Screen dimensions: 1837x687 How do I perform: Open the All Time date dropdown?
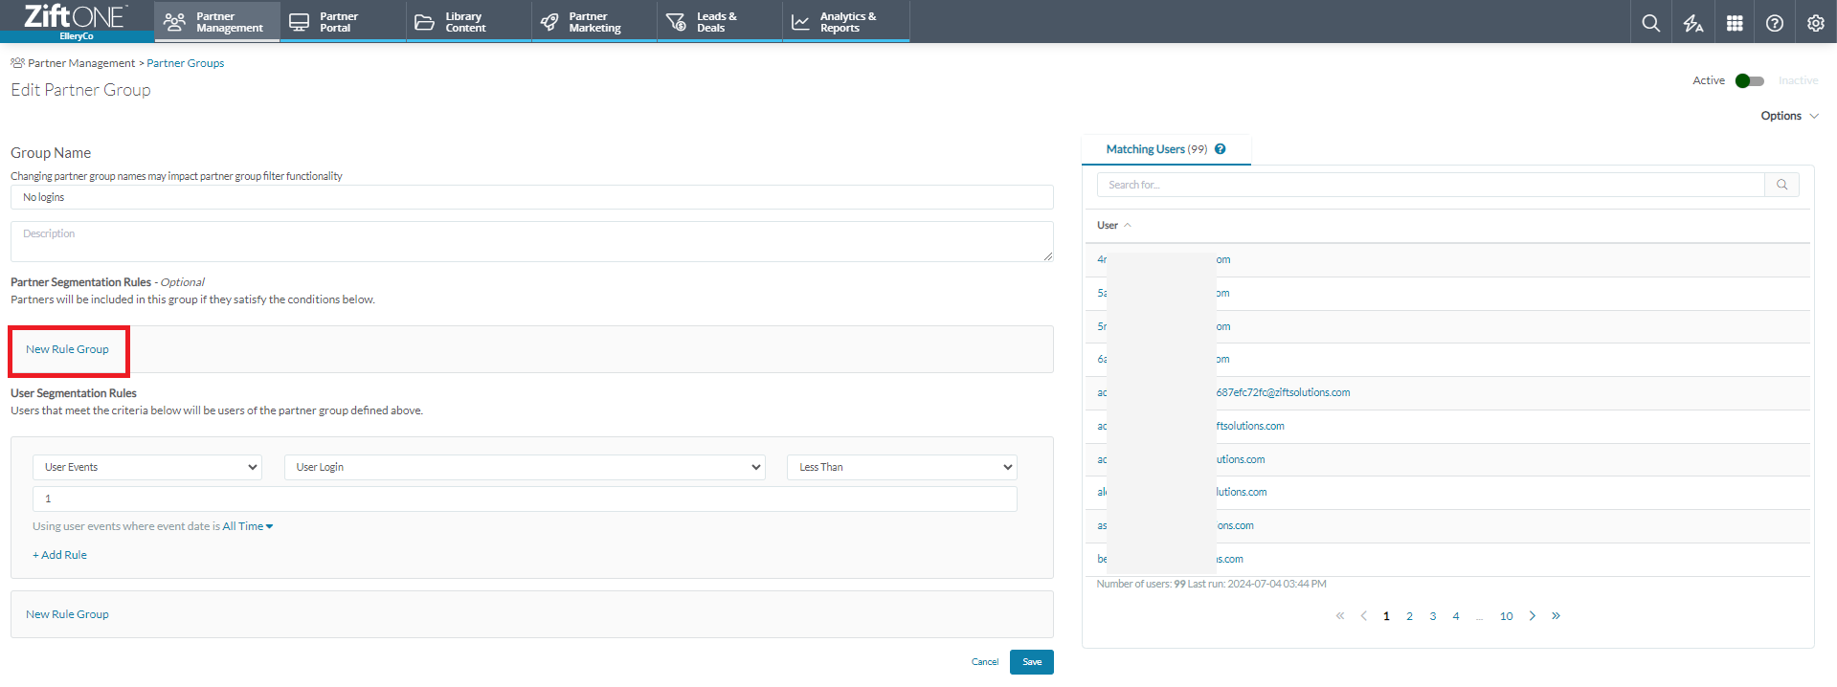click(x=248, y=526)
